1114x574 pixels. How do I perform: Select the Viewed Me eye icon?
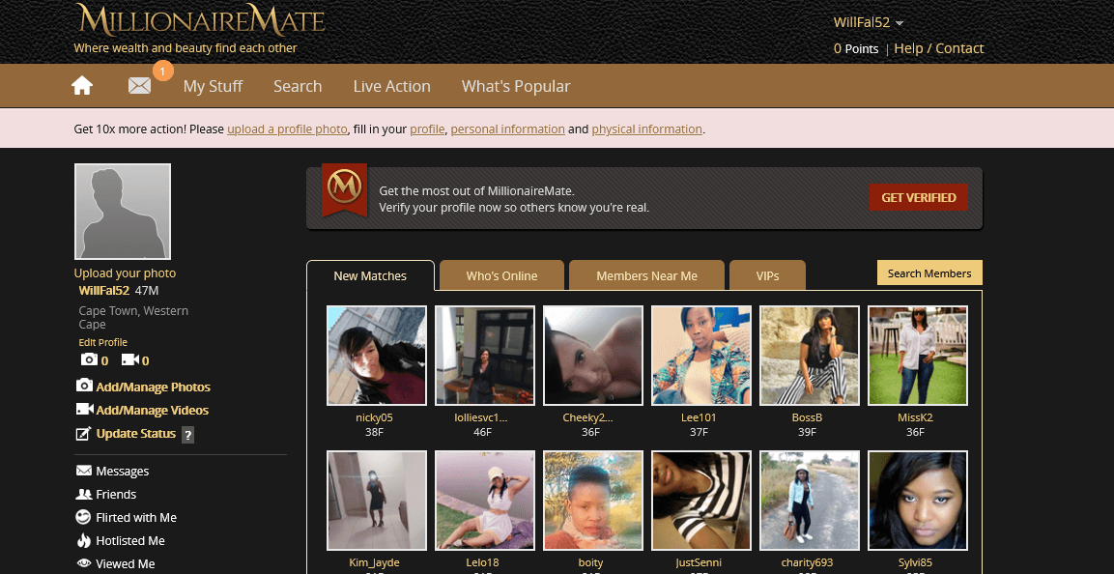point(84,564)
